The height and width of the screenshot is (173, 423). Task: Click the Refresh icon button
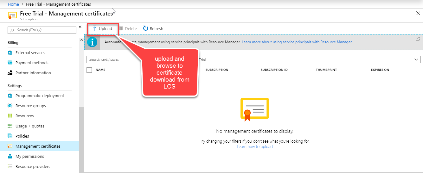tap(146, 28)
